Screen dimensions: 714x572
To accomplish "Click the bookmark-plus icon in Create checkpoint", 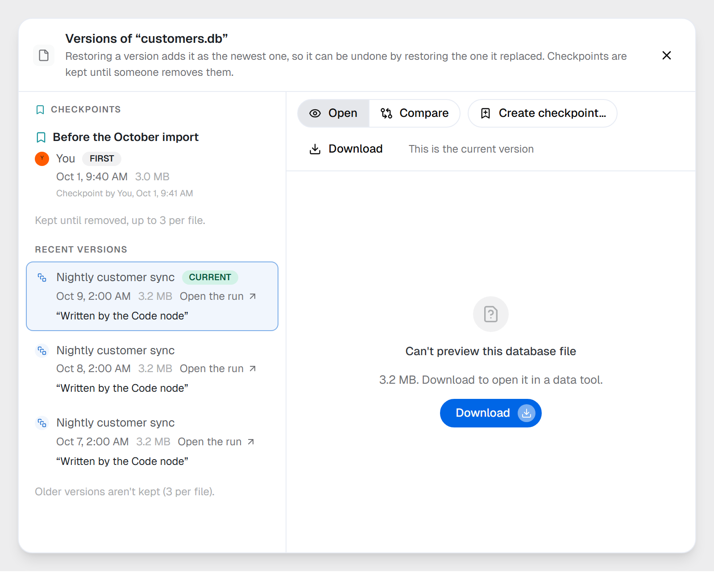I will [486, 113].
